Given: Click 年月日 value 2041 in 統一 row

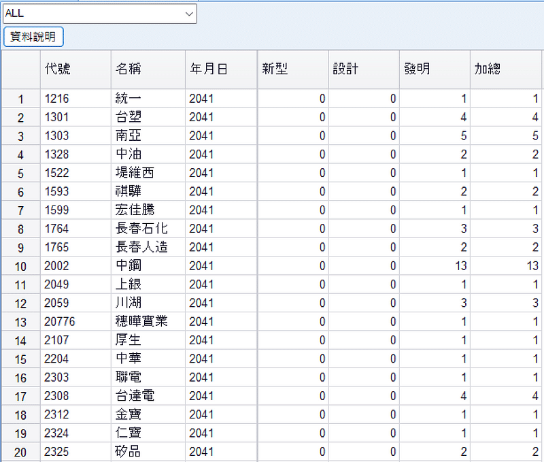Looking at the screenshot, I should (x=222, y=99).
